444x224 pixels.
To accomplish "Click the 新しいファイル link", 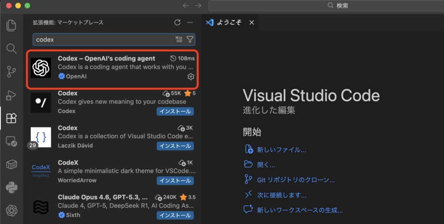I will [281, 150].
